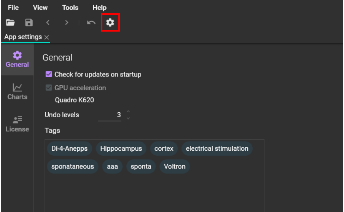Click the open folder icon

point(10,23)
